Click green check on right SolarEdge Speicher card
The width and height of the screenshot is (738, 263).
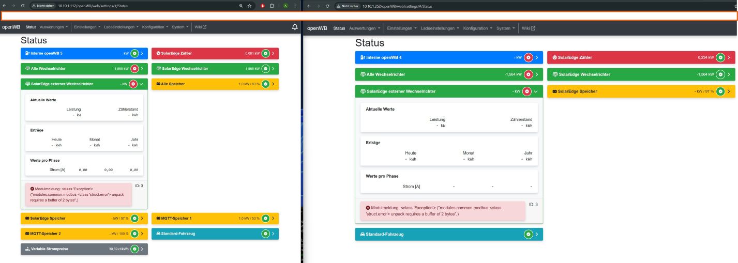pyautogui.click(x=721, y=91)
